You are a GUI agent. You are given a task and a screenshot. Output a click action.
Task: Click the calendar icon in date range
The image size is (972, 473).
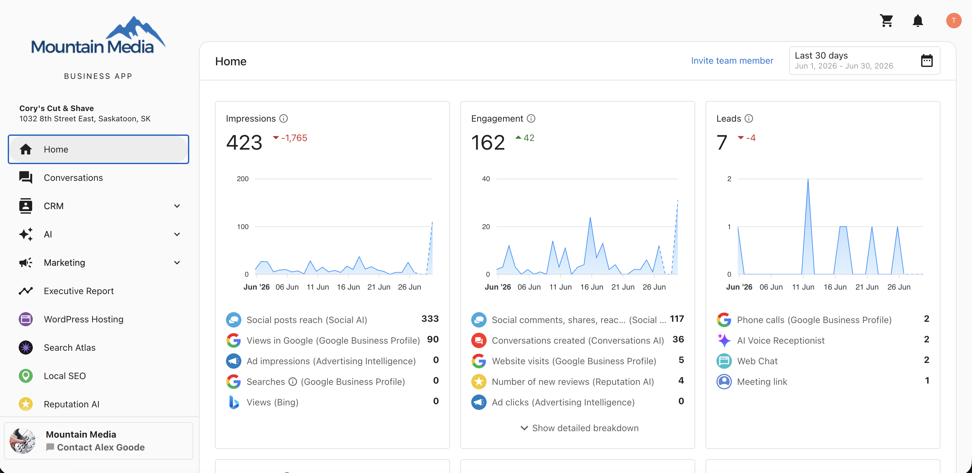click(926, 60)
